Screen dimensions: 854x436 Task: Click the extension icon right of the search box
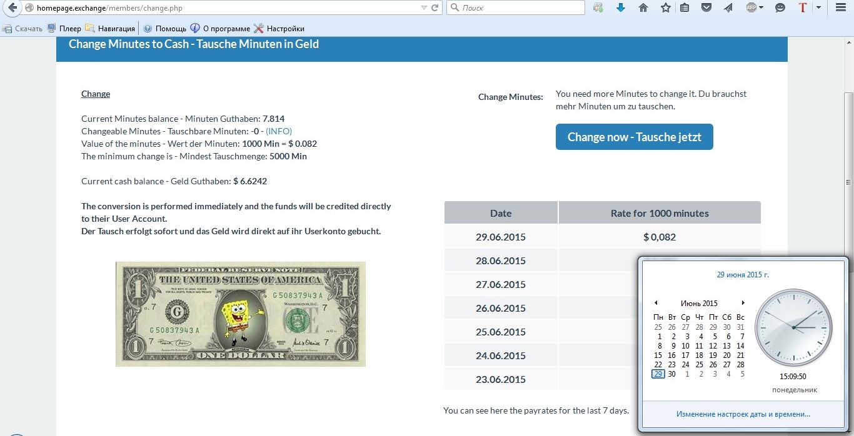(598, 8)
